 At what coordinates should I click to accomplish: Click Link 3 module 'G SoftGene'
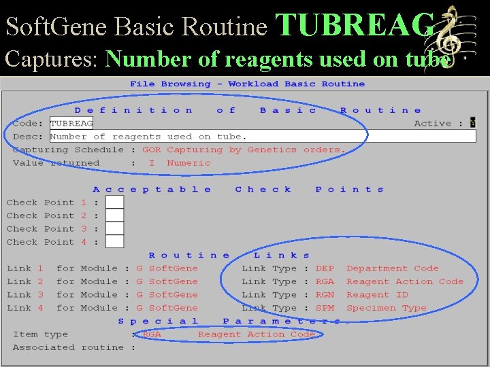coord(167,294)
